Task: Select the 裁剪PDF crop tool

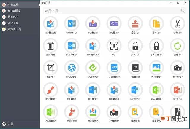Action: click(x=50, y=68)
